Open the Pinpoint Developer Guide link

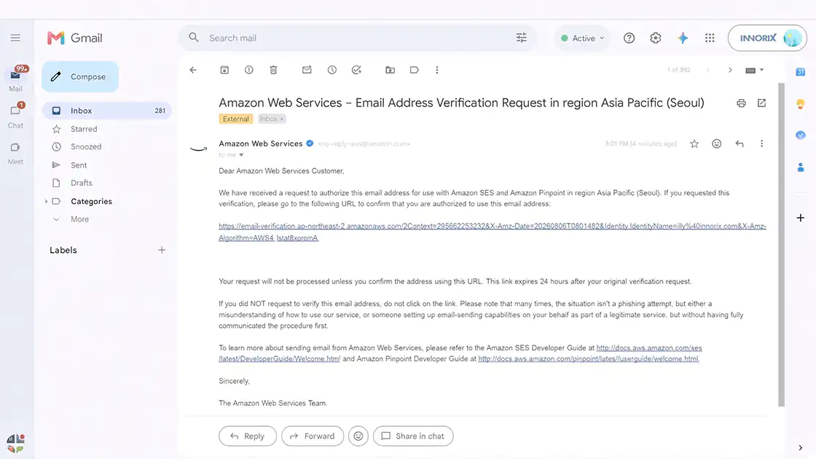coord(588,358)
